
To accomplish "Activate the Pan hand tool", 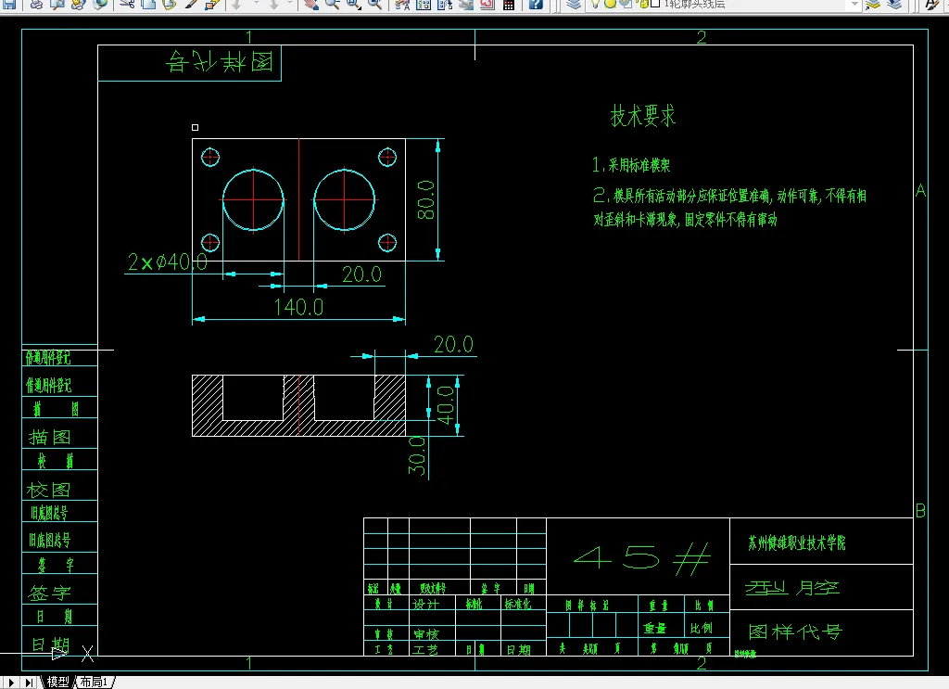I will (x=311, y=5).
